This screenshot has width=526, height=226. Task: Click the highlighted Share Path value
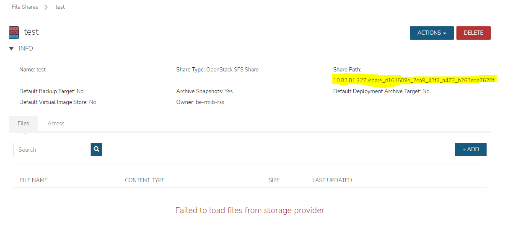[414, 80]
